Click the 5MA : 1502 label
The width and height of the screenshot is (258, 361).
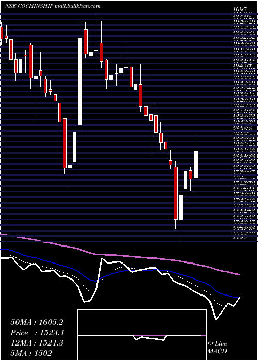(31, 353)
